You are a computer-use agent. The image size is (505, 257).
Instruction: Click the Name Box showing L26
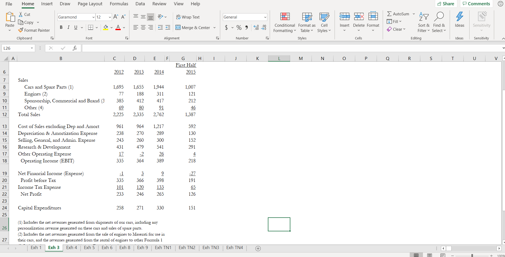18,48
